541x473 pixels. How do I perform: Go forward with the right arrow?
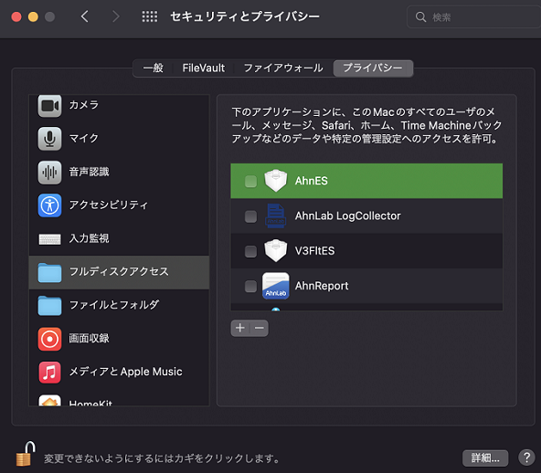116,16
